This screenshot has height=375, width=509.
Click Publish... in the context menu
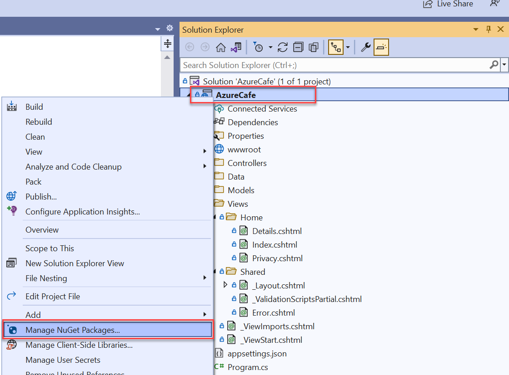tap(41, 196)
